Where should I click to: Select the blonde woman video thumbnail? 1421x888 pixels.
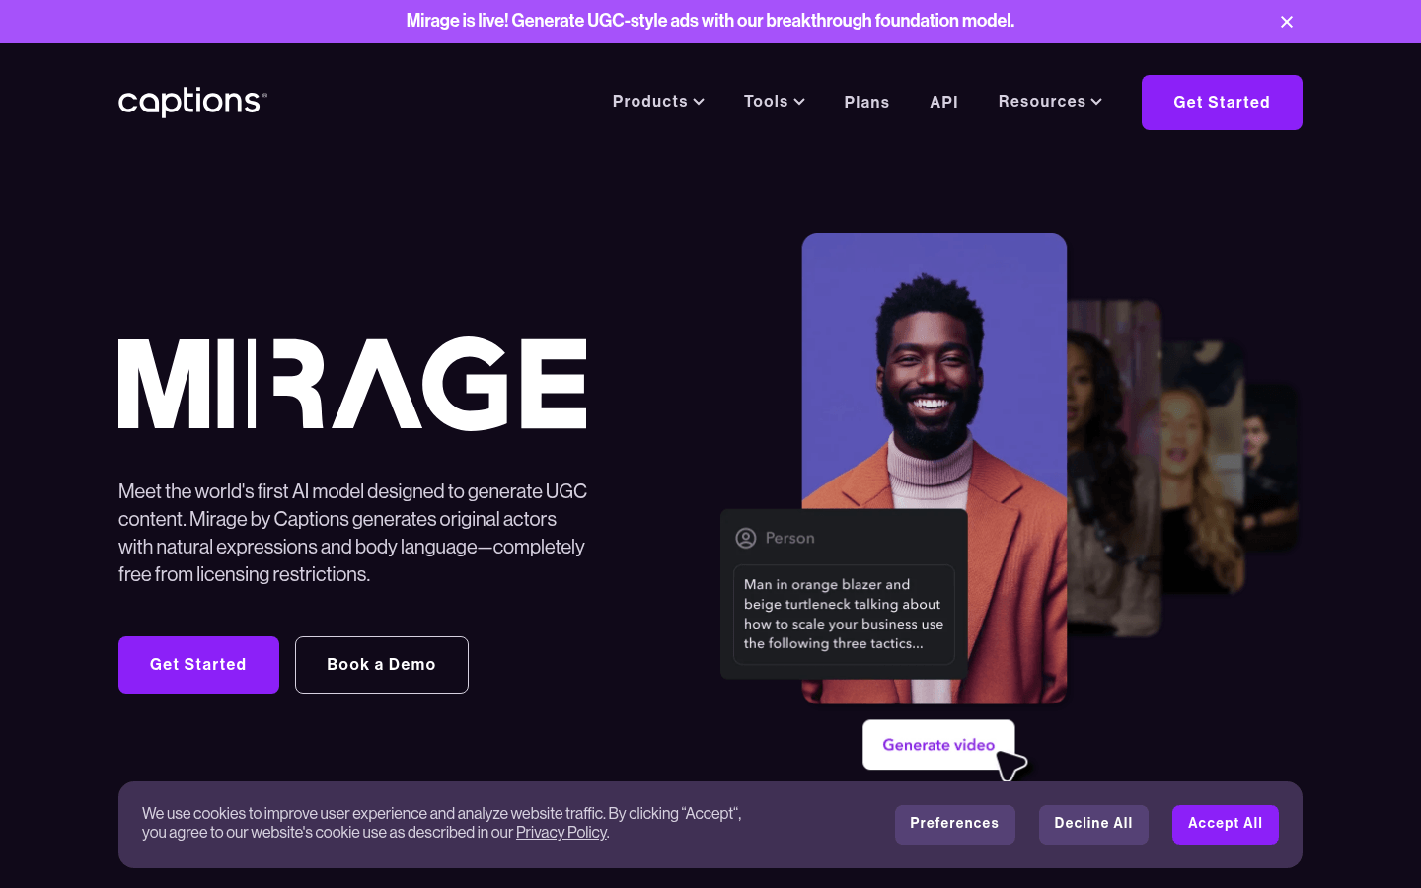pyautogui.click(x=1202, y=467)
